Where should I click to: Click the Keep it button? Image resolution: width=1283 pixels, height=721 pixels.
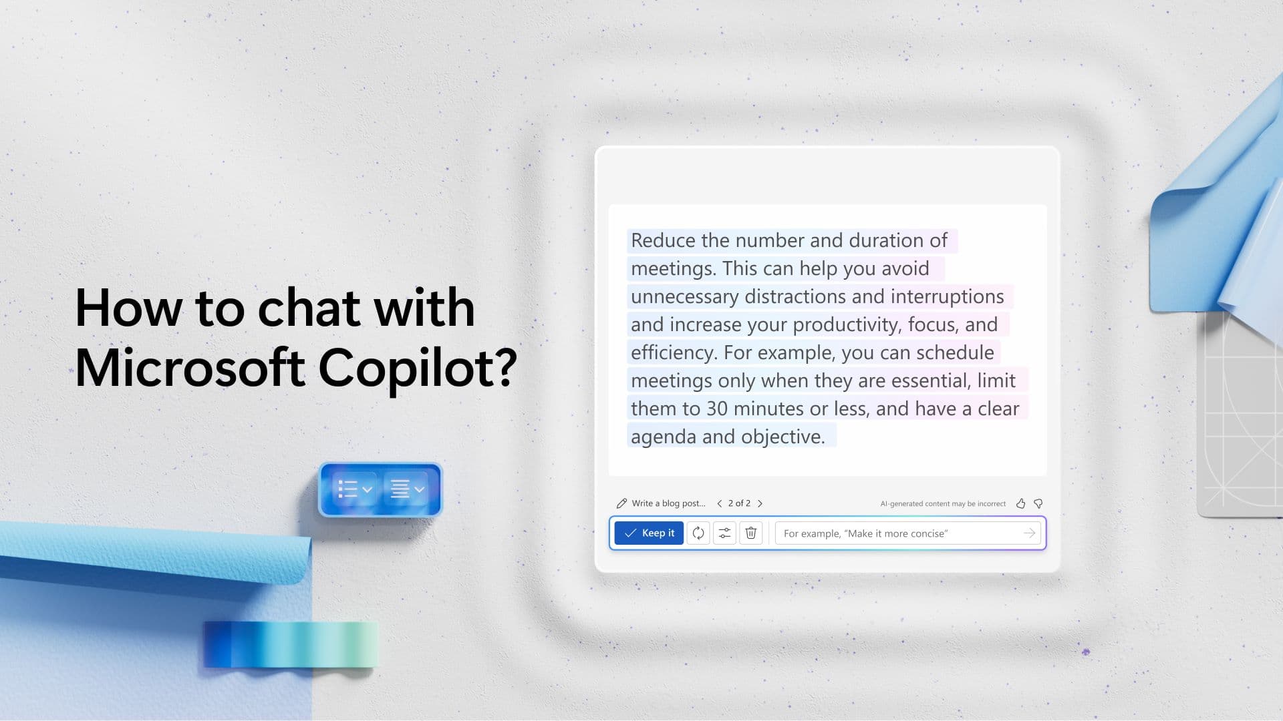click(x=650, y=533)
